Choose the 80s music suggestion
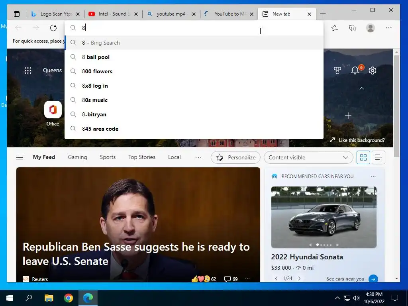Image resolution: width=408 pixels, height=306 pixels. 194,100
